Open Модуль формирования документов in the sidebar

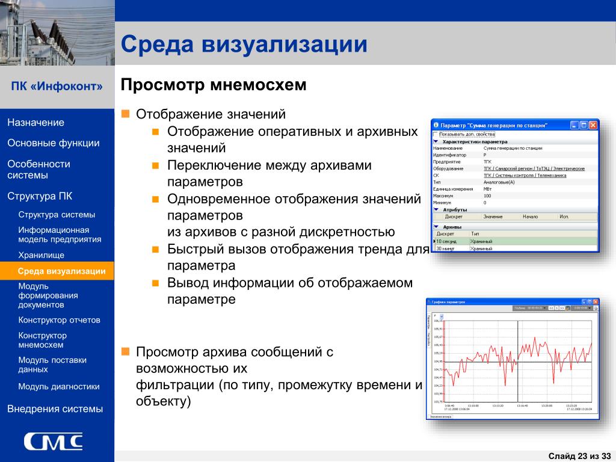pyautogui.click(x=48, y=295)
